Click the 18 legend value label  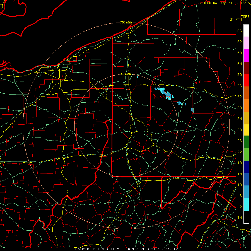coord(240,163)
